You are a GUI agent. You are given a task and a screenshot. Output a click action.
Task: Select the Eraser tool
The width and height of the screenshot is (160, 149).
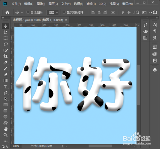point(5,74)
